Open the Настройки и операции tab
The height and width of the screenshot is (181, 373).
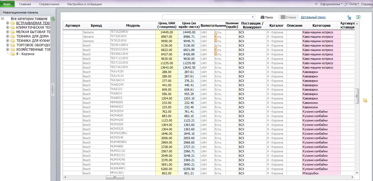click(x=84, y=4)
